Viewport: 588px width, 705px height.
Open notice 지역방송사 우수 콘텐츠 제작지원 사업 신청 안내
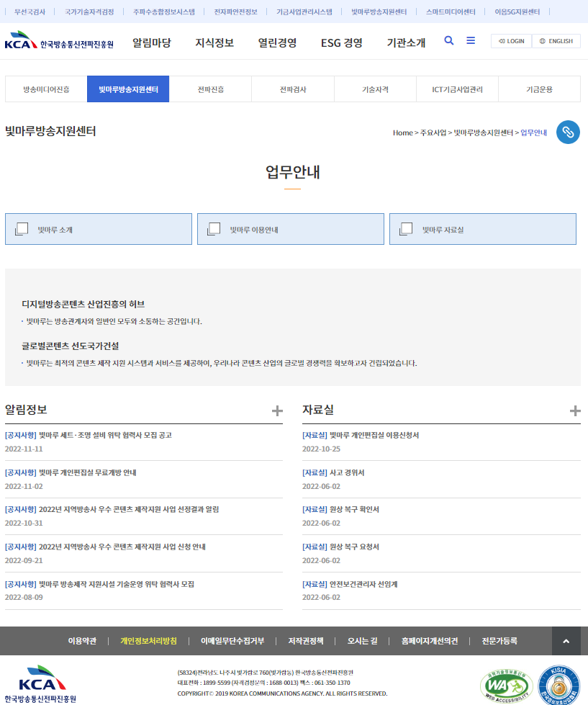(122, 547)
